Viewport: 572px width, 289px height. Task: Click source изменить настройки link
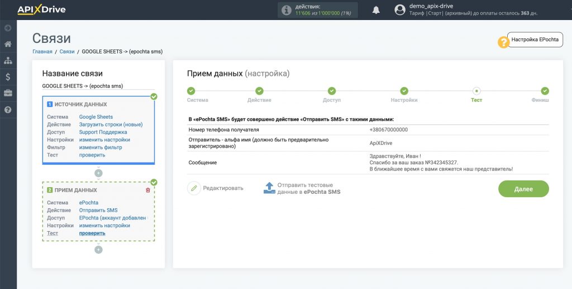(104, 140)
